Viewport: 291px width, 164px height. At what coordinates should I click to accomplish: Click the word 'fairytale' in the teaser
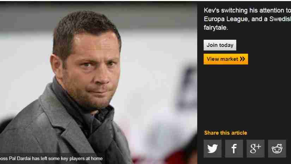[216, 28]
